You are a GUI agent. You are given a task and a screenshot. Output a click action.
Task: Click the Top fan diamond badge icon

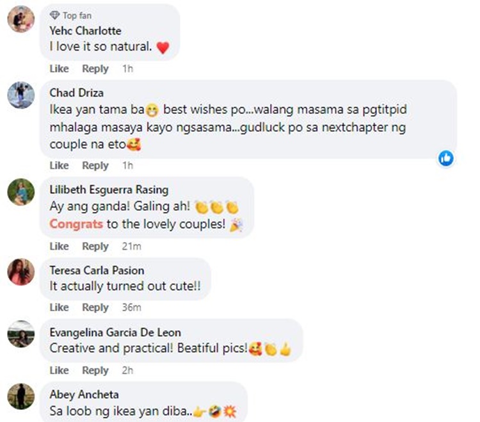[54, 15]
